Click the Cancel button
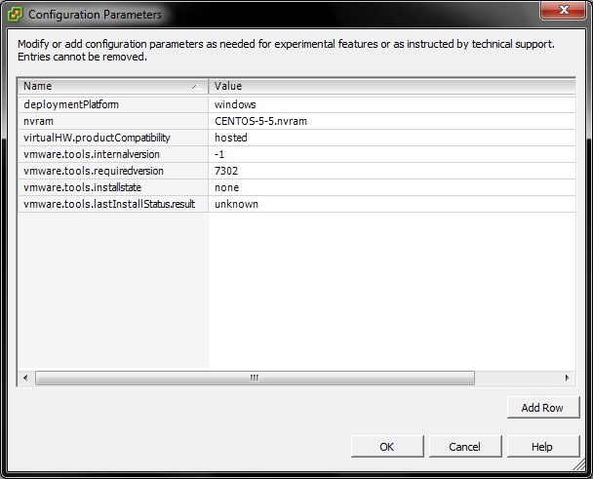 [465, 447]
